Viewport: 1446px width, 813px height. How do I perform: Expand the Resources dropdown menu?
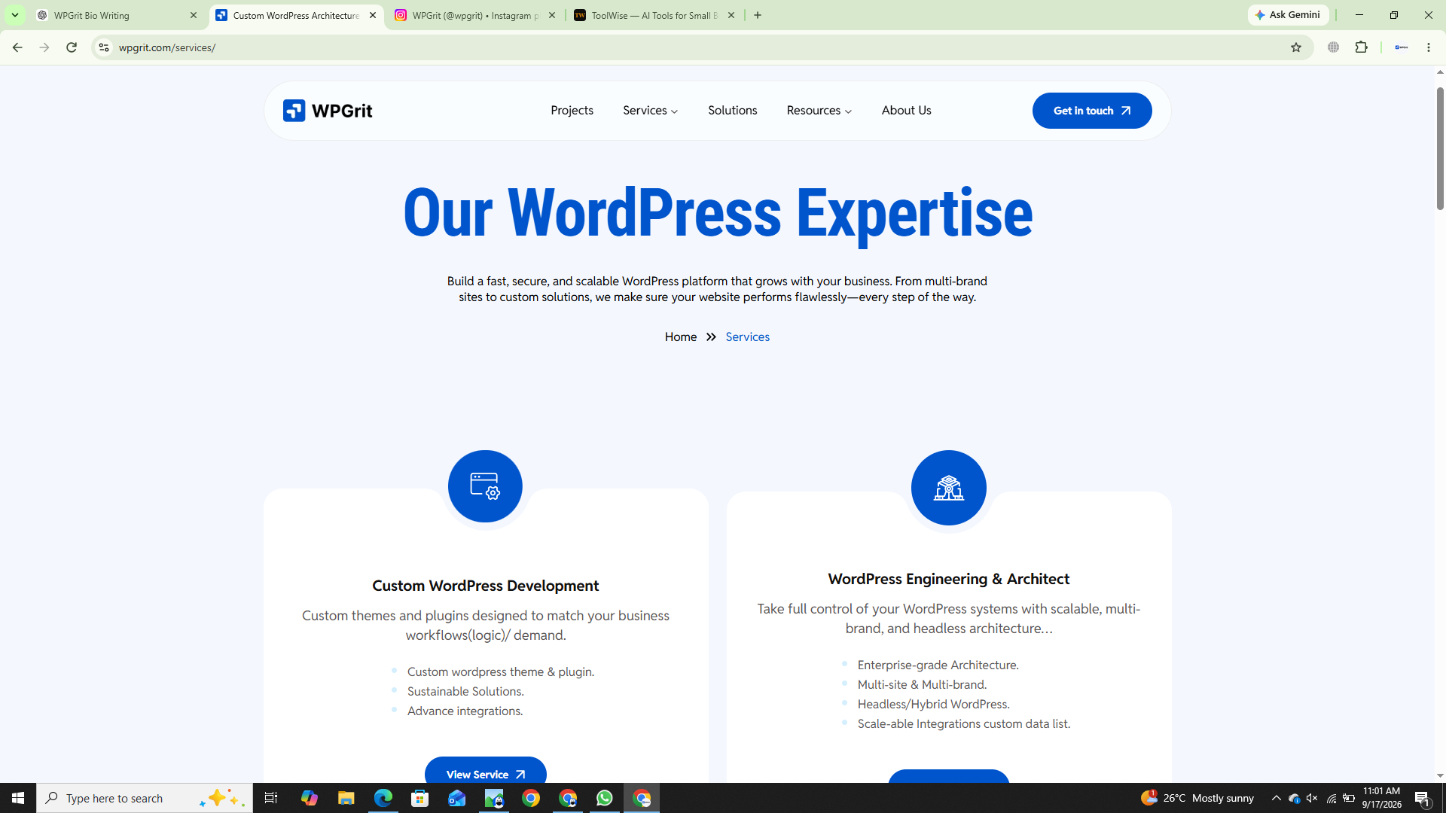click(819, 111)
